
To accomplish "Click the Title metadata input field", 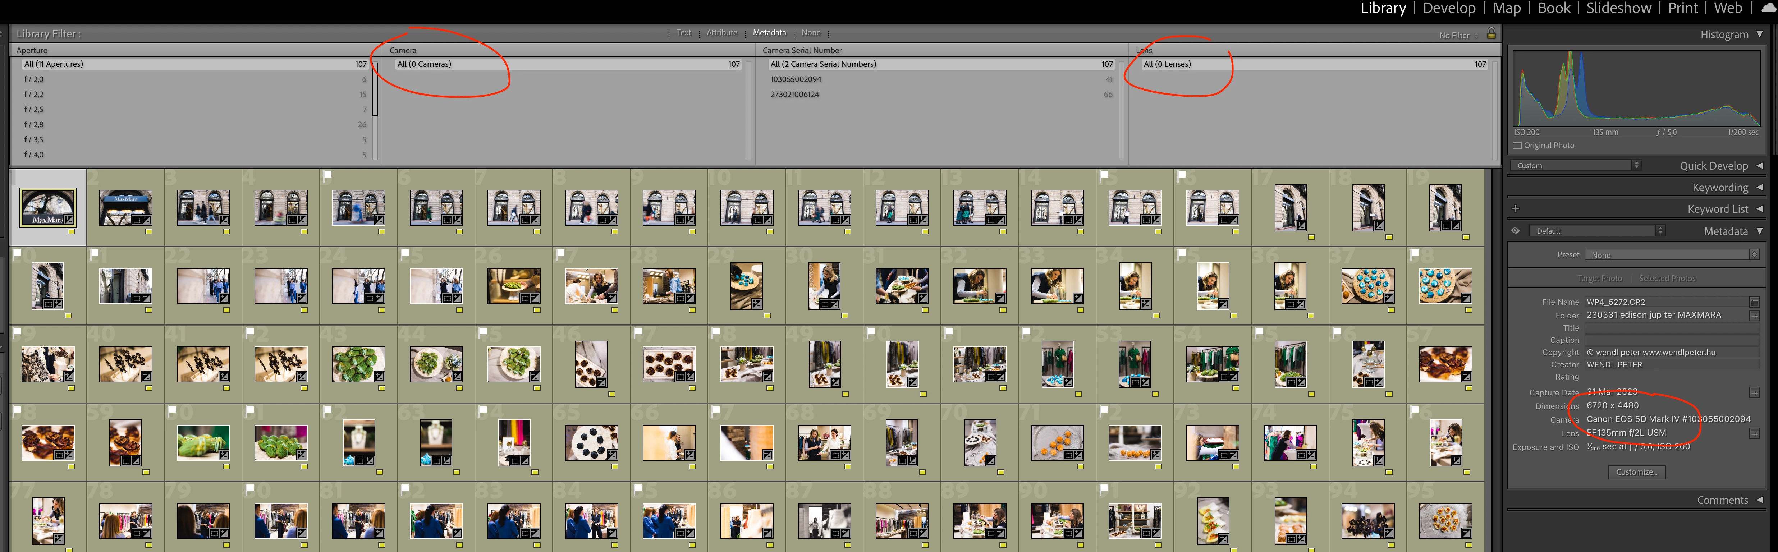I will pos(1670,328).
